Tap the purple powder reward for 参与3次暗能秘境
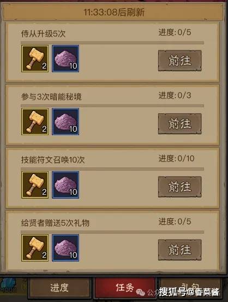This screenshot has width=228, height=302. click(65, 121)
